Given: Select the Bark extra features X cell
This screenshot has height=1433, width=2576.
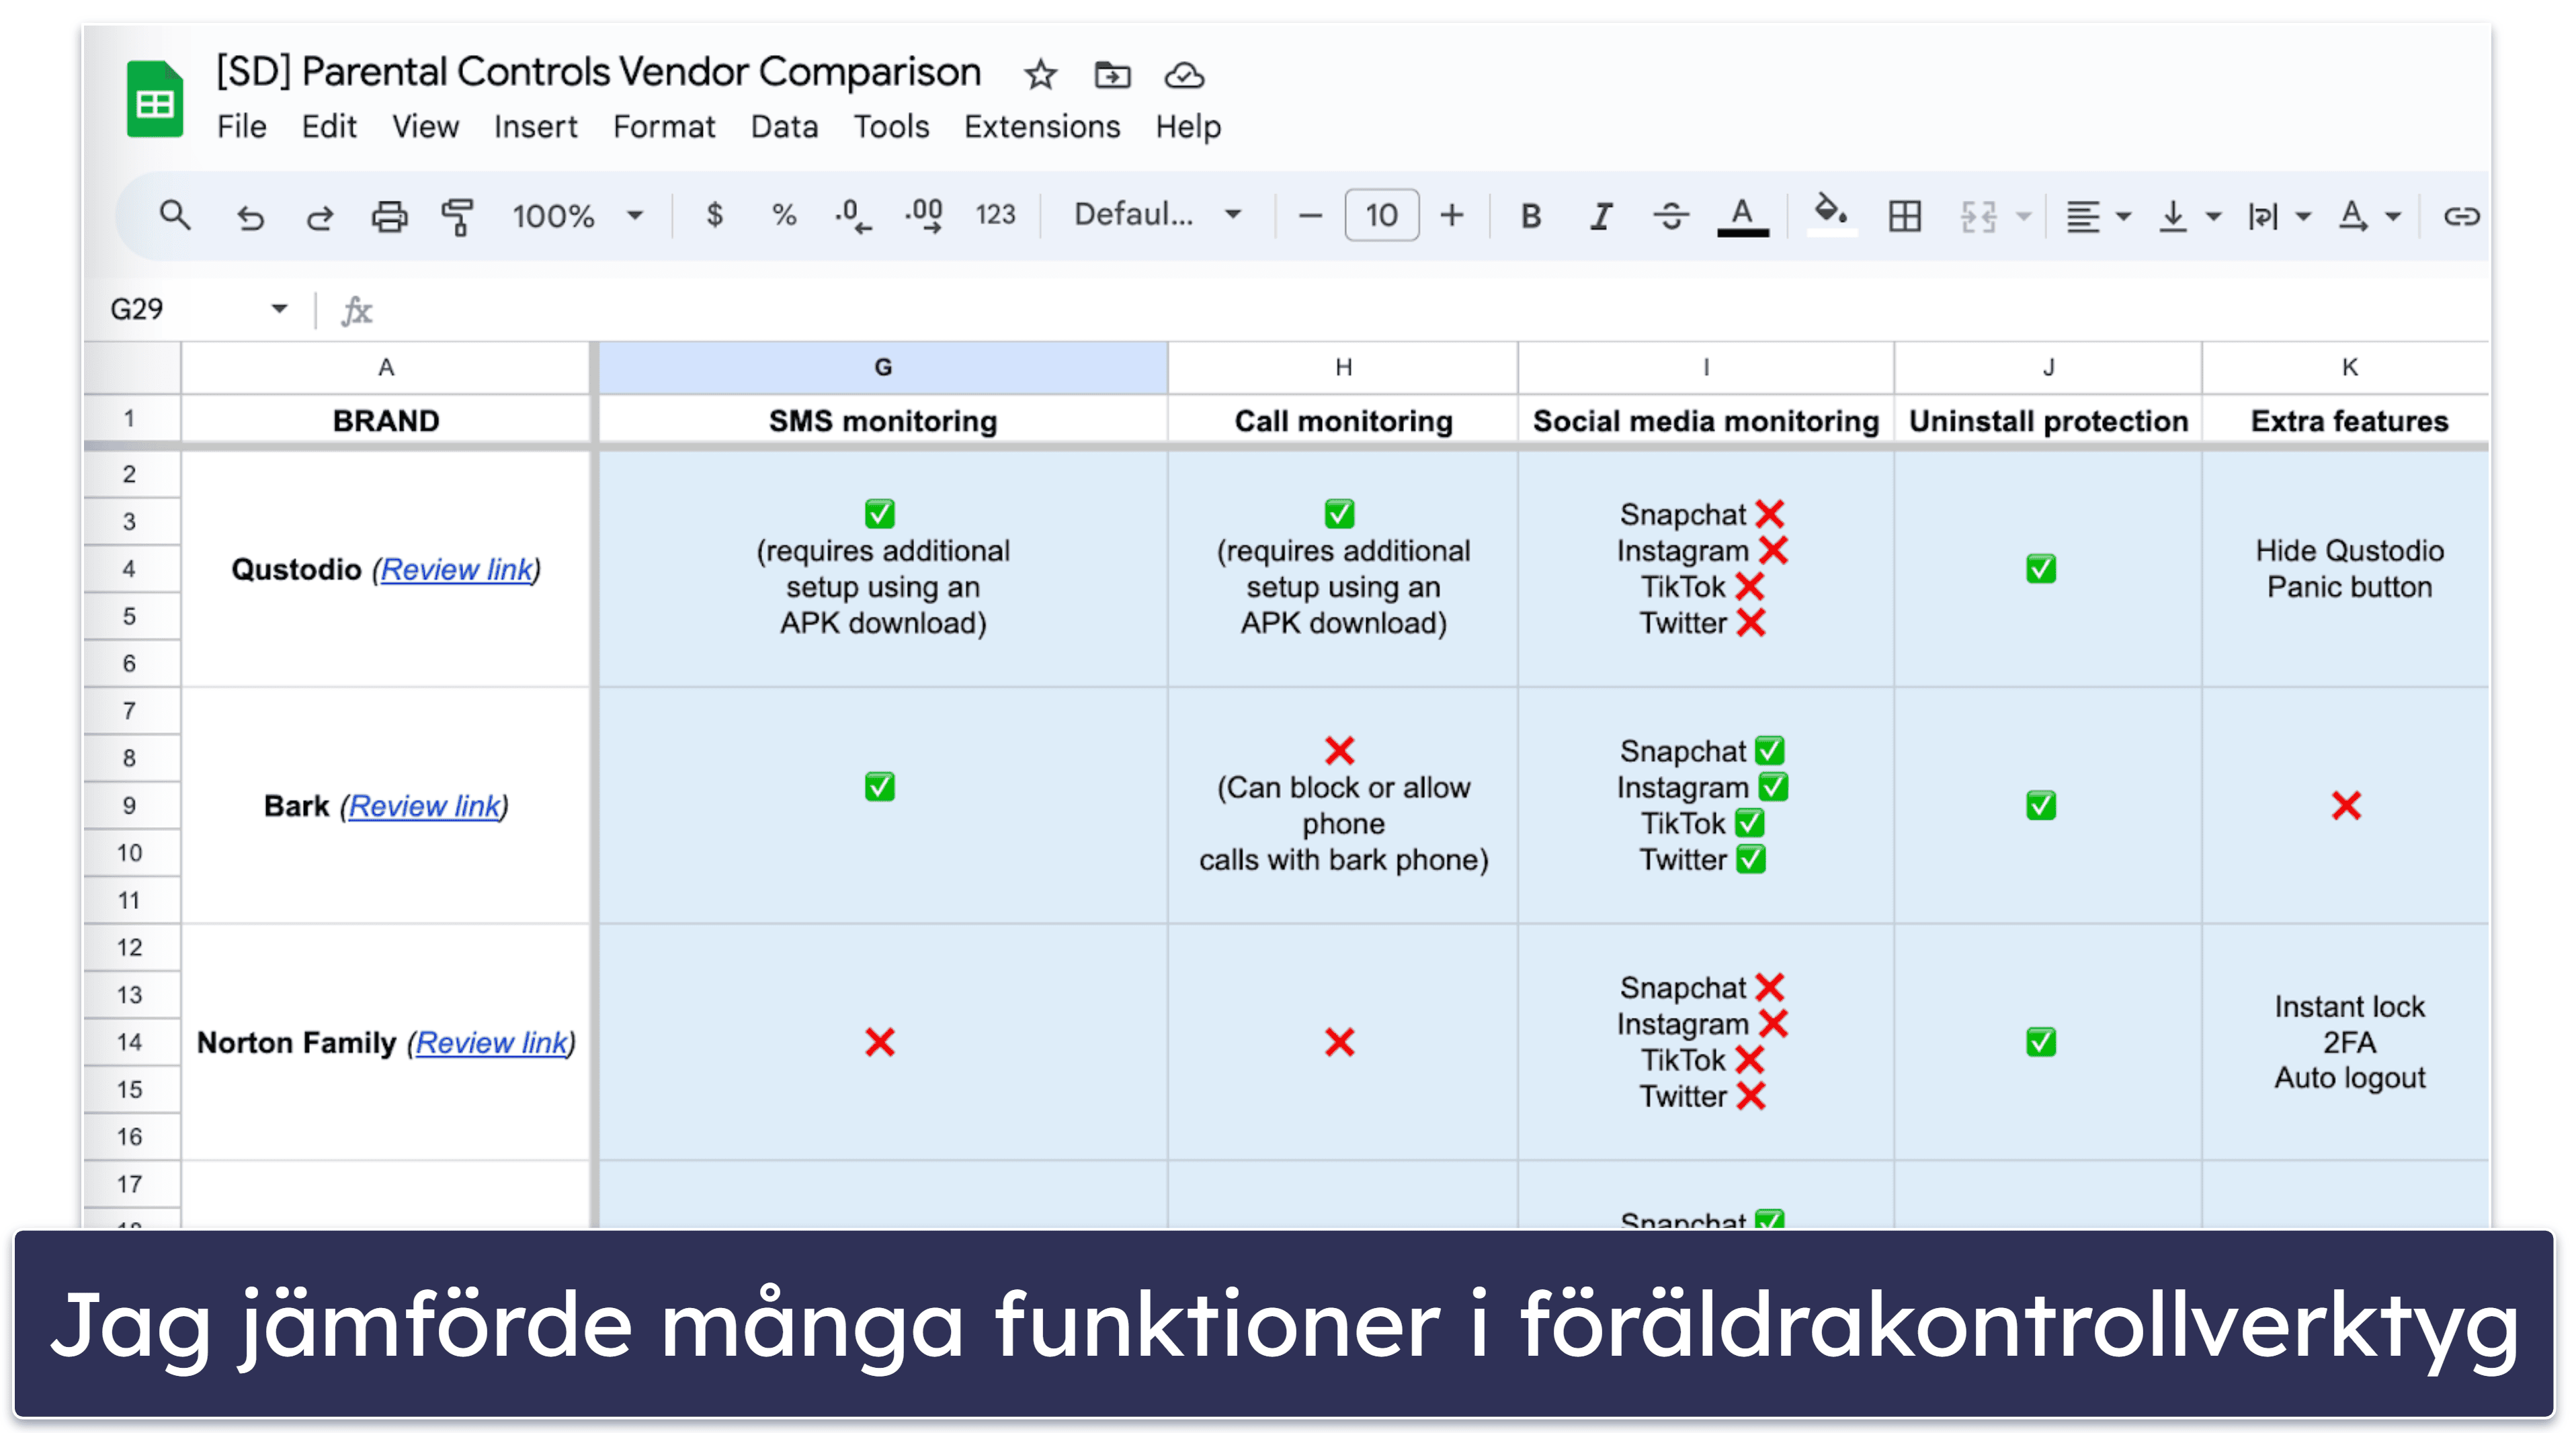Looking at the screenshot, I should 2346,806.
